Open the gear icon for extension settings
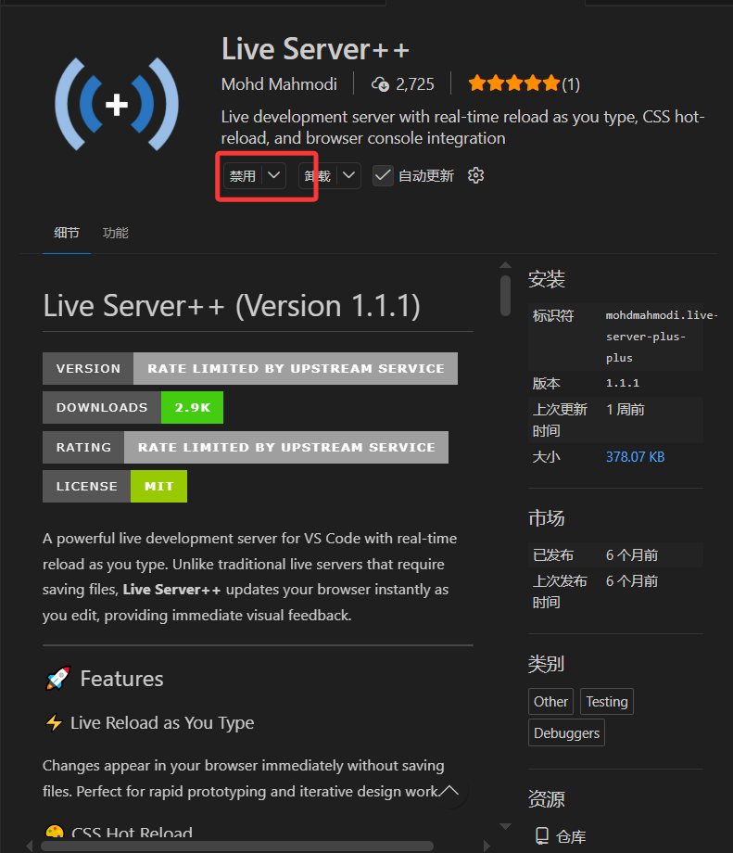The height and width of the screenshot is (853, 733). pos(475,175)
